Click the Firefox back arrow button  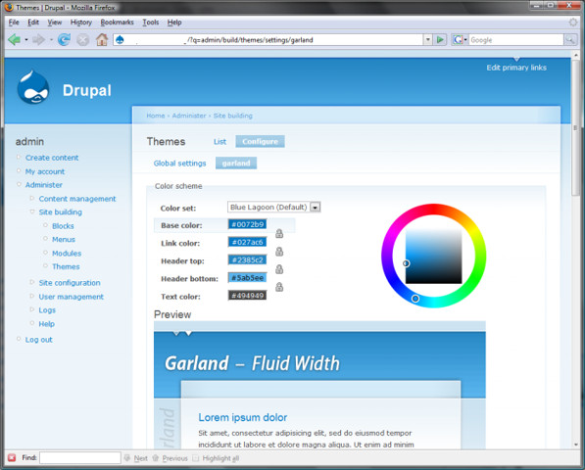[15, 39]
